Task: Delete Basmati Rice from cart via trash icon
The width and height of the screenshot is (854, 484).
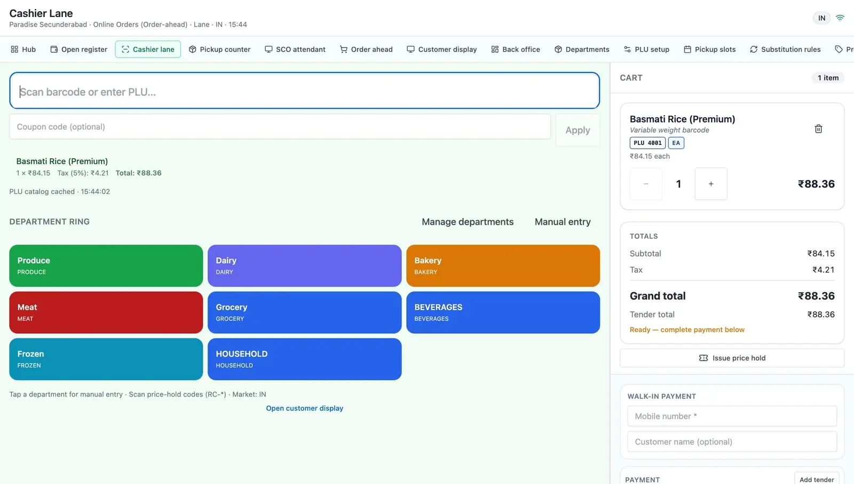Action: tap(818, 129)
